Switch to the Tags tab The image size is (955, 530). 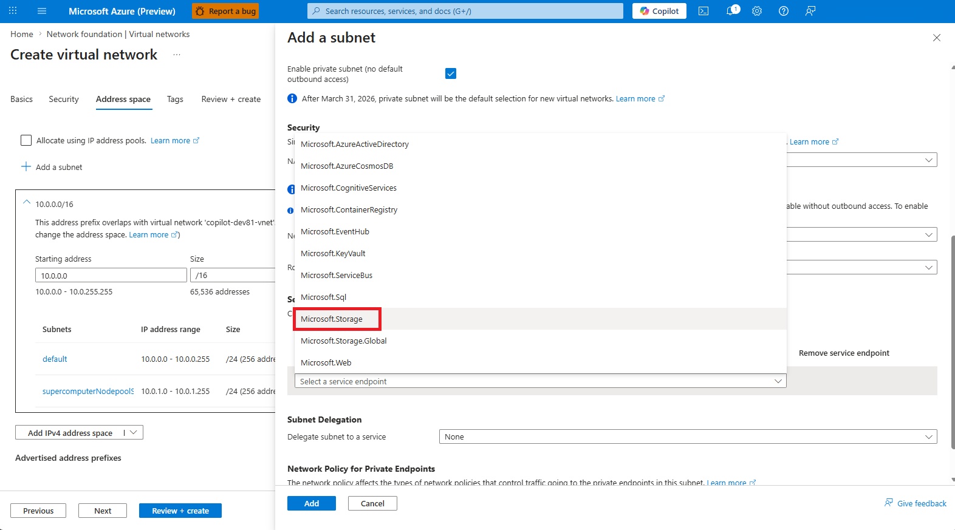tap(175, 99)
